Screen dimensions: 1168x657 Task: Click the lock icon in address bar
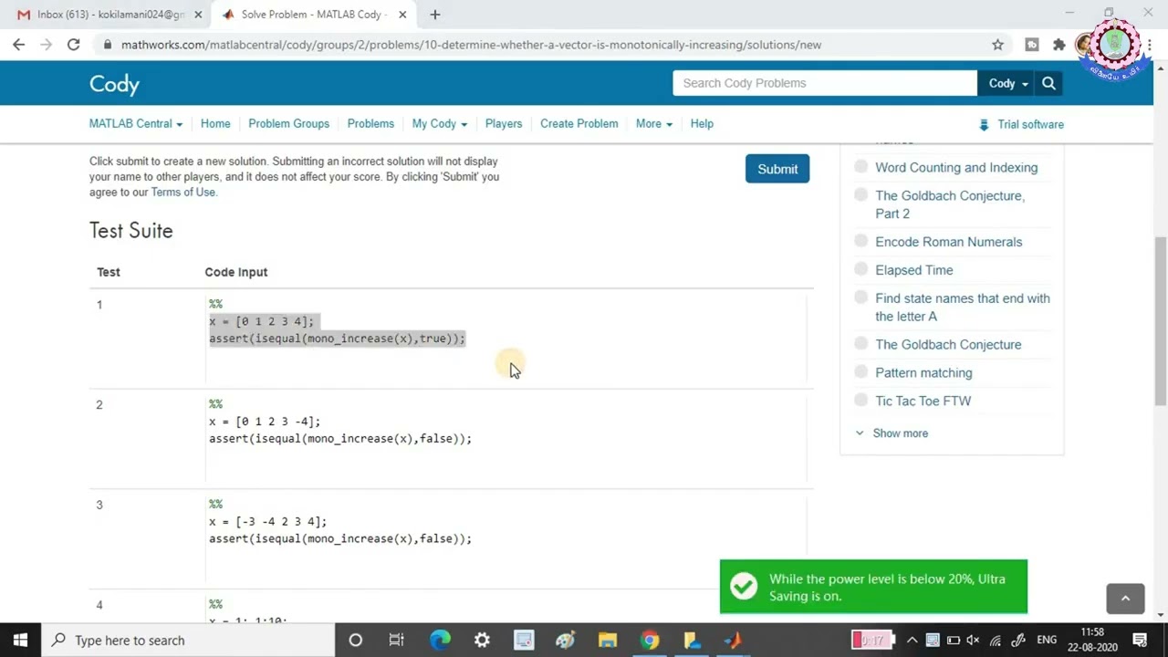click(108, 45)
